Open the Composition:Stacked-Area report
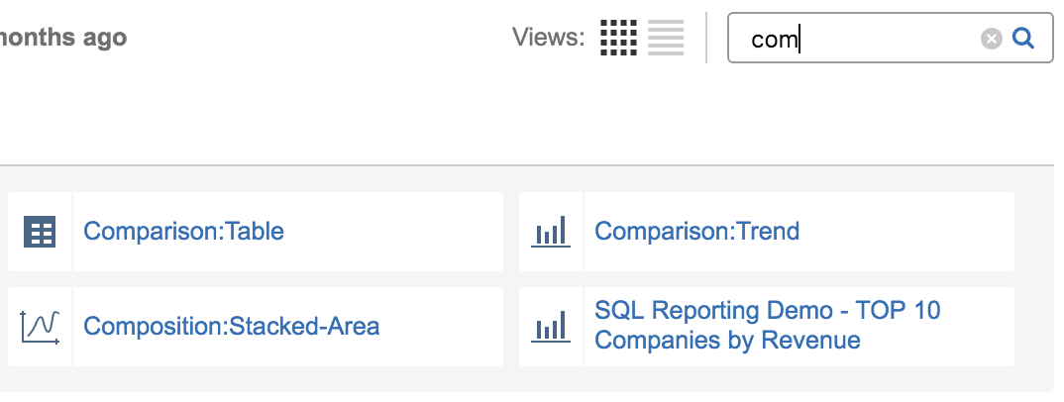1064x402 pixels. click(x=231, y=327)
